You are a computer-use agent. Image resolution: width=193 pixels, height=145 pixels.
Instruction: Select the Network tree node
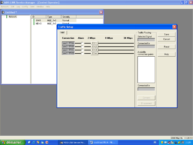tap(13, 17)
